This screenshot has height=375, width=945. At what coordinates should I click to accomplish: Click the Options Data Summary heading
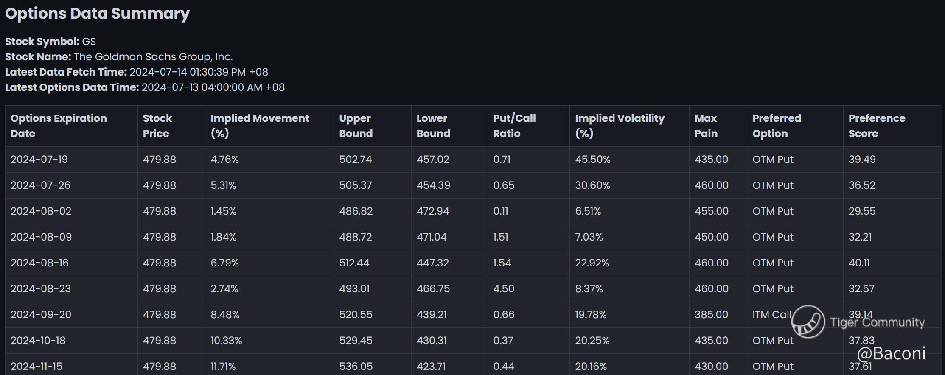[97, 14]
